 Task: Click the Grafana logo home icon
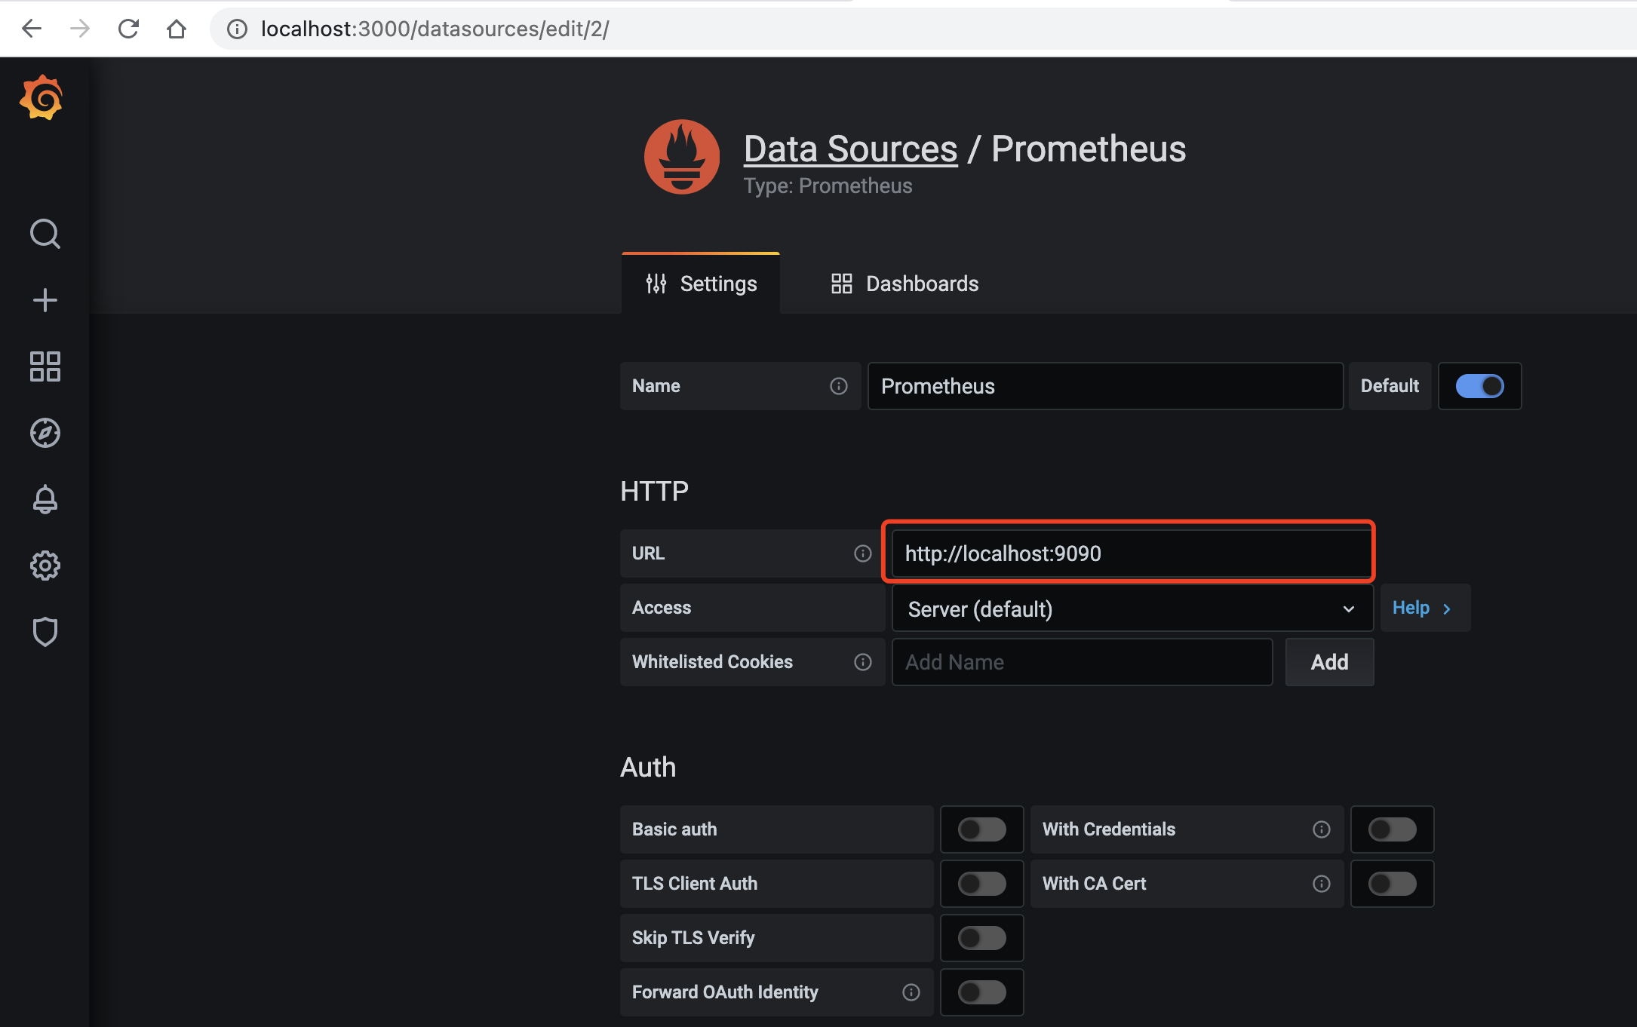41,98
